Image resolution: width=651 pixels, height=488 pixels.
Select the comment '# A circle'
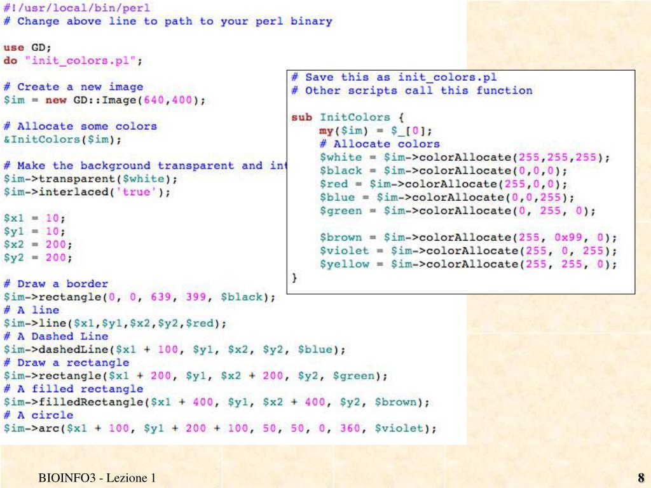point(38,415)
